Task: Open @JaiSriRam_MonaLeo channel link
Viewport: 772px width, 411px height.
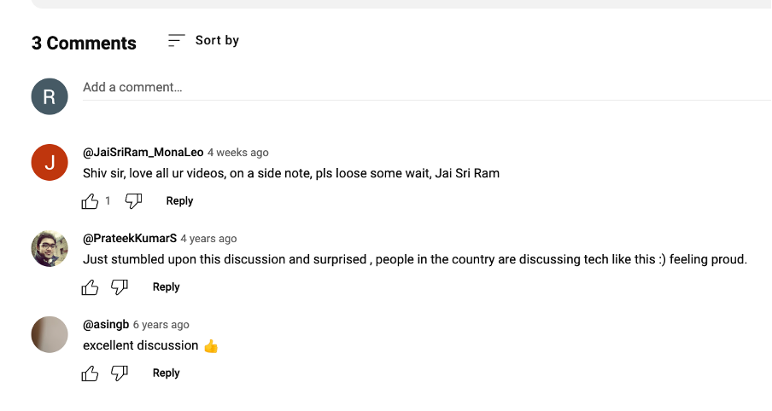Action: pos(143,153)
